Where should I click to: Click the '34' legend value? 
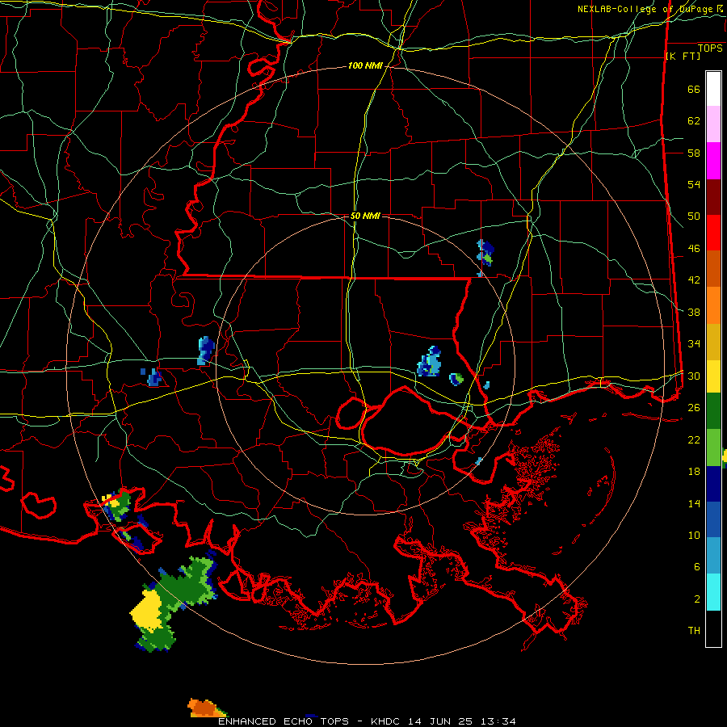694,344
